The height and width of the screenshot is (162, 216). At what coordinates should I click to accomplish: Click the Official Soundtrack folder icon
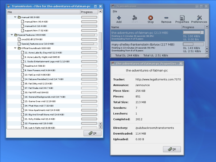(x=19, y=48)
